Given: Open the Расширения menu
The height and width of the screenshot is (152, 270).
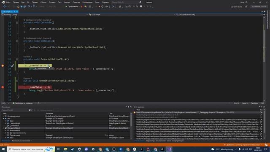Looking at the screenshot, I should [87, 2].
